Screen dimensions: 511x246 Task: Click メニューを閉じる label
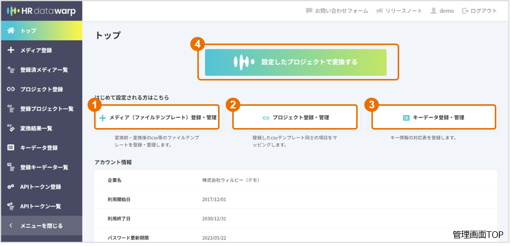point(41,225)
